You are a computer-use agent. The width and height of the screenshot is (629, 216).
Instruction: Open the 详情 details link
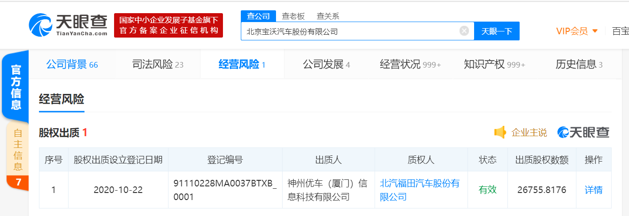click(x=593, y=190)
